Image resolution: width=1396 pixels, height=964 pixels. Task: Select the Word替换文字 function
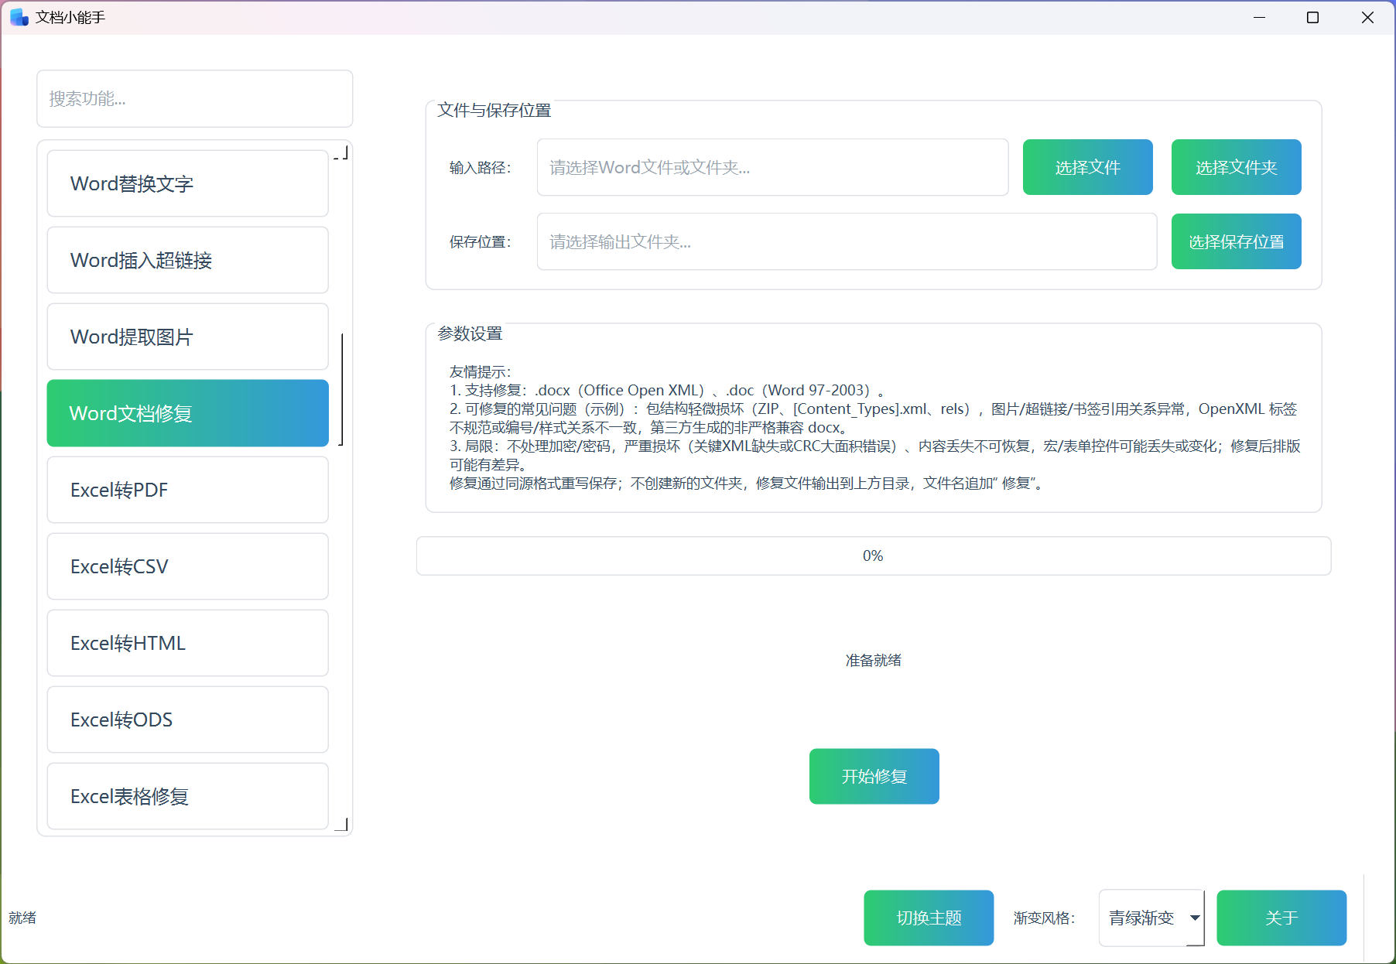coord(187,183)
